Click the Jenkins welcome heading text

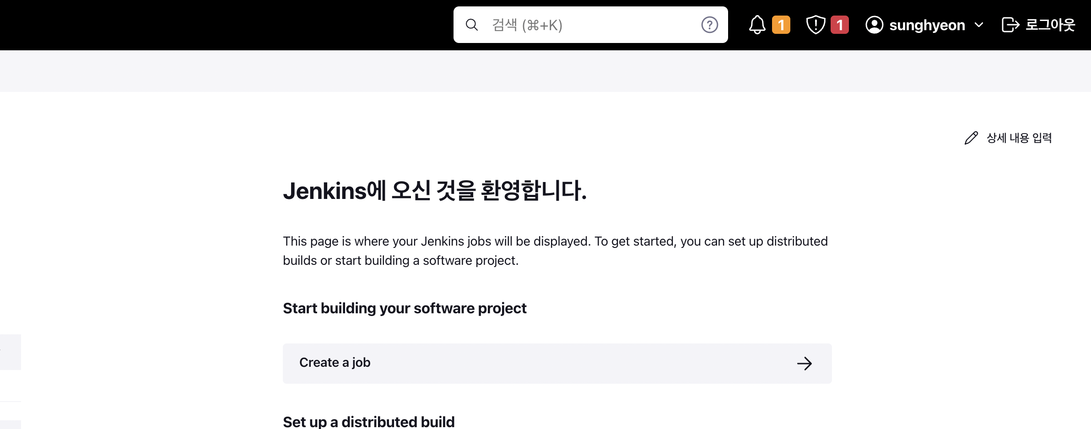[435, 191]
